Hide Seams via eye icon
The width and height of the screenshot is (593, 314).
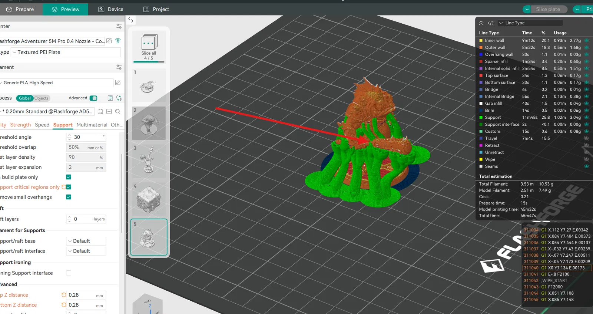tap(586, 166)
